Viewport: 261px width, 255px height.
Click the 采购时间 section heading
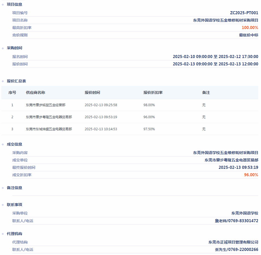pos(14,48)
